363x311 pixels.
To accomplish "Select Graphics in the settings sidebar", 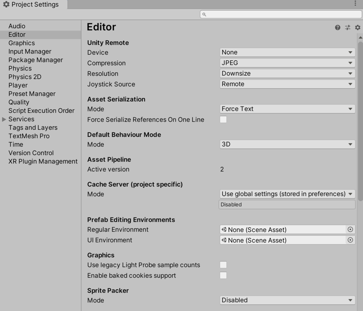I will click(21, 43).
